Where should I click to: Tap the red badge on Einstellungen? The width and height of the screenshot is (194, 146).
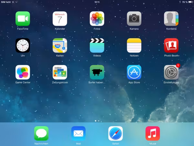(x=178, y=65)
